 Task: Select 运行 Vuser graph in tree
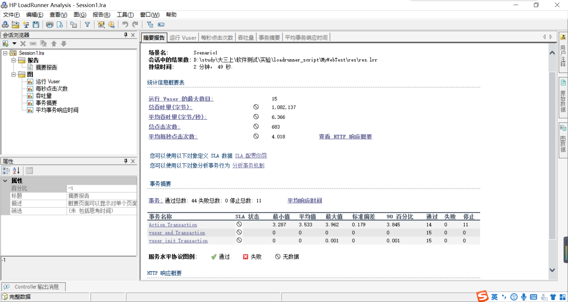click(x=48, y=81)
